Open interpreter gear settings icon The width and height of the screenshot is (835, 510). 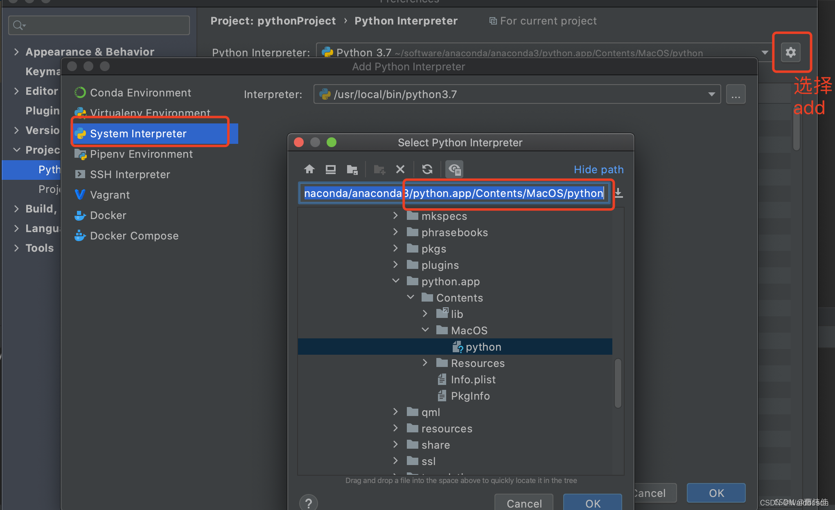tap(791, 52)
